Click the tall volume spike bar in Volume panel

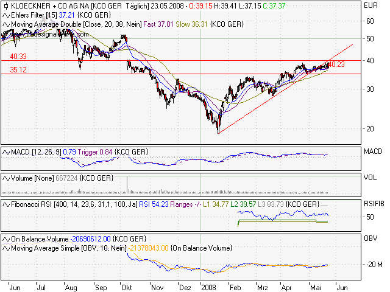127,184
